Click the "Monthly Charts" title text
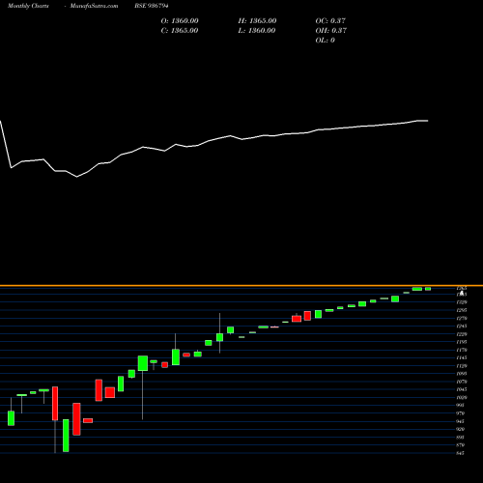Viewport: 483px width, 483px height. click(28, 6)
